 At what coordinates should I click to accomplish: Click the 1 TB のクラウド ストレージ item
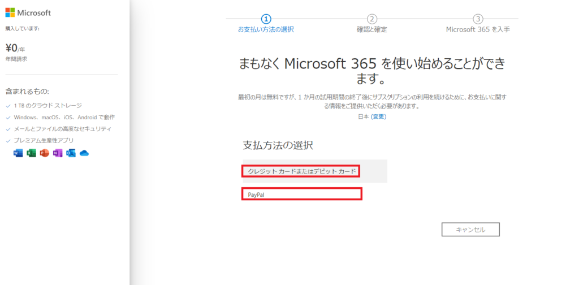tap(47, 106)
